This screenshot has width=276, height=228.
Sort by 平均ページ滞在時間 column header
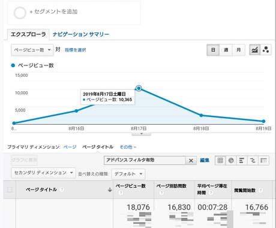tap(212, 189)
